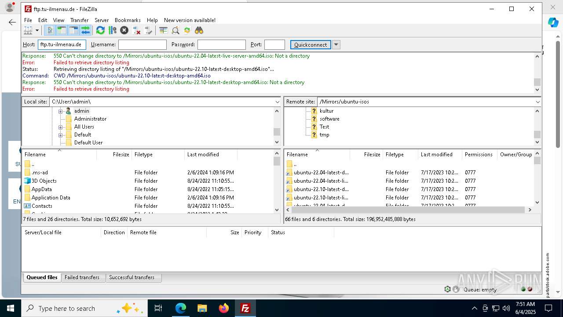This screenshot has width=563, height=317.
Task: Click the Username input field
Action: point(143,44)
